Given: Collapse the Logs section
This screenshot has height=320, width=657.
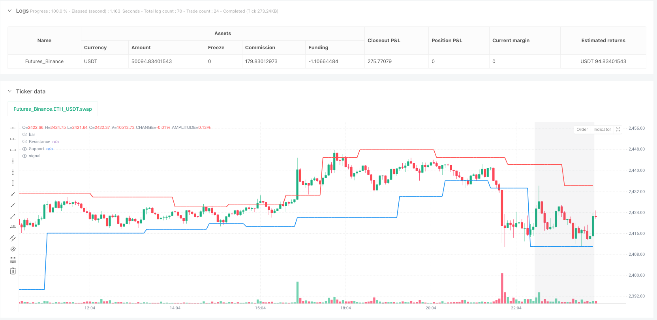Looking at the screenshot, I should pyautogui.click(x=10, y=11).
